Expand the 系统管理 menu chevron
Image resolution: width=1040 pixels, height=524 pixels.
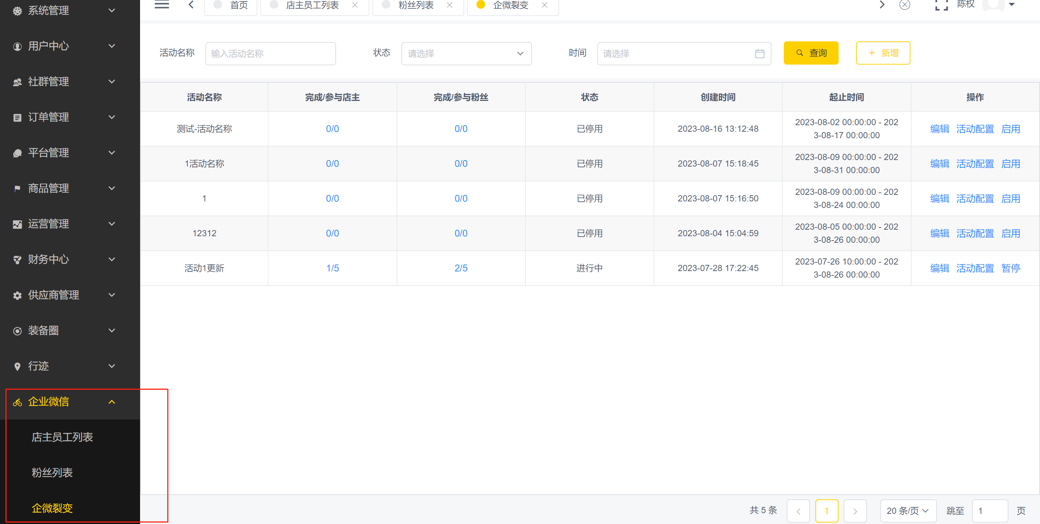click(x=112, y=11)
